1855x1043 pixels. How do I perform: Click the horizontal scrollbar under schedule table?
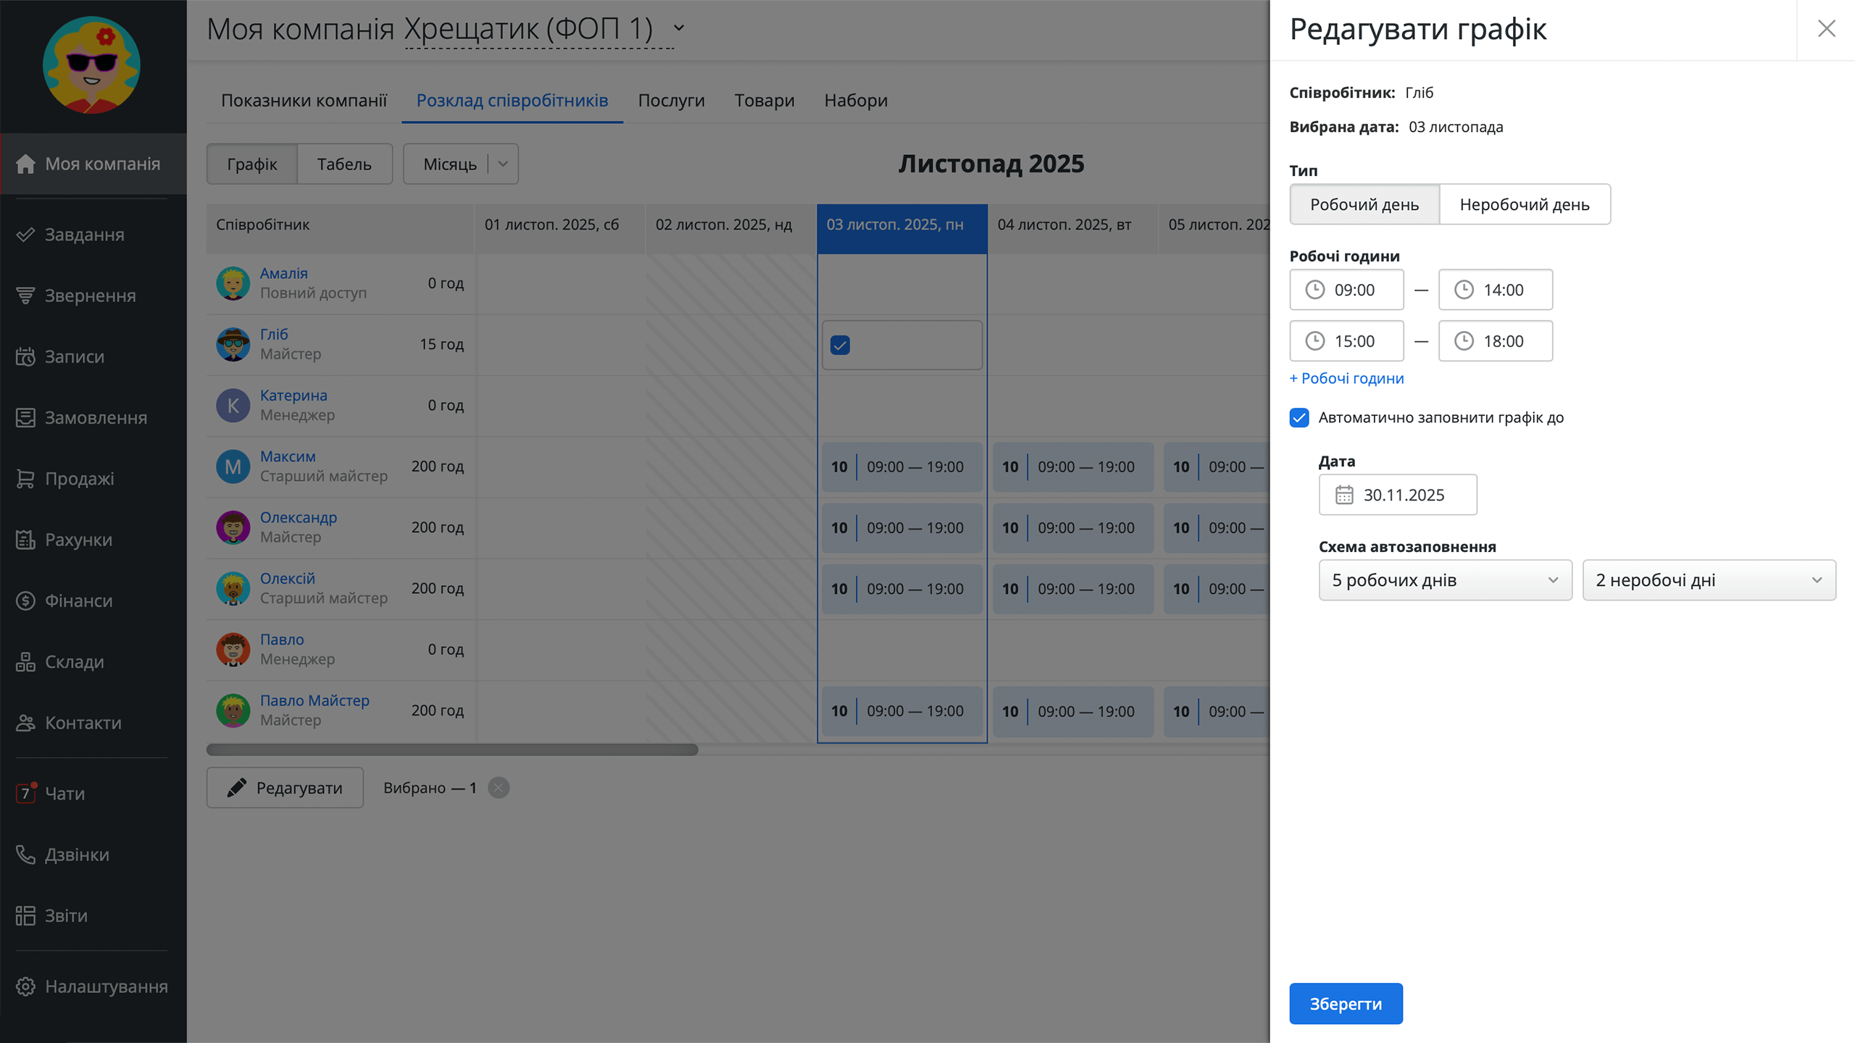[x=452, y=750]
